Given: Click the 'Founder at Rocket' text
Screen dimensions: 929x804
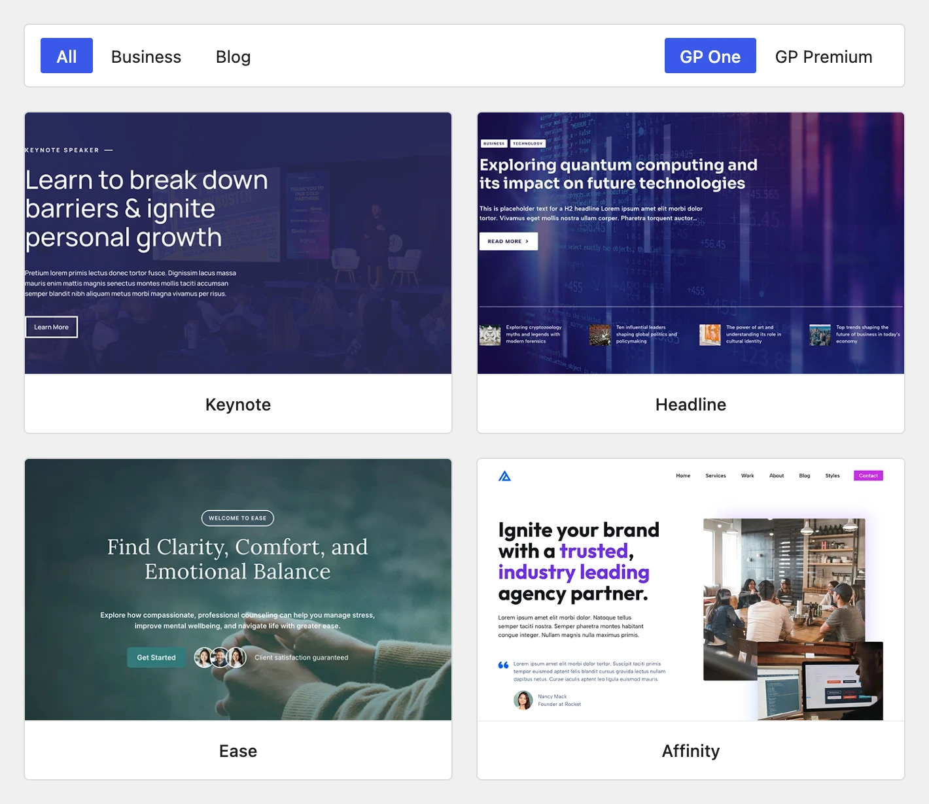Looking at the screenshot, I should coord(559,705).
